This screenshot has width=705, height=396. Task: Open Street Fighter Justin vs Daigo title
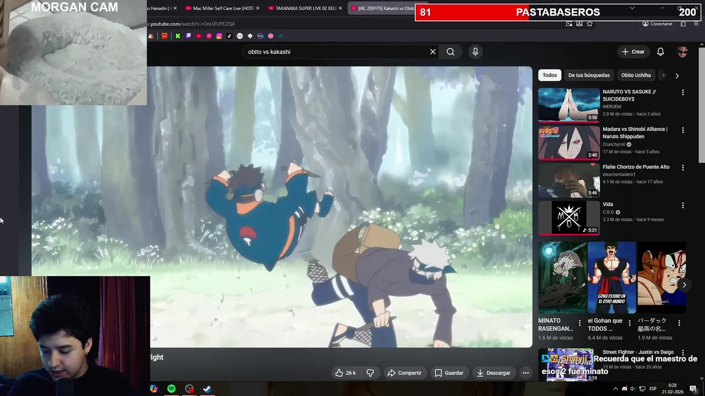[x=638, y=352]
